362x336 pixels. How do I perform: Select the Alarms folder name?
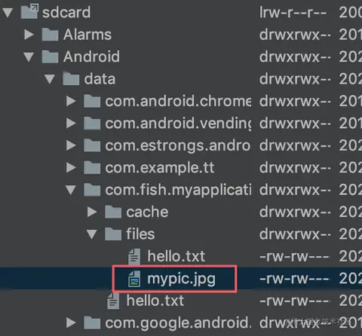pos(87,35)
